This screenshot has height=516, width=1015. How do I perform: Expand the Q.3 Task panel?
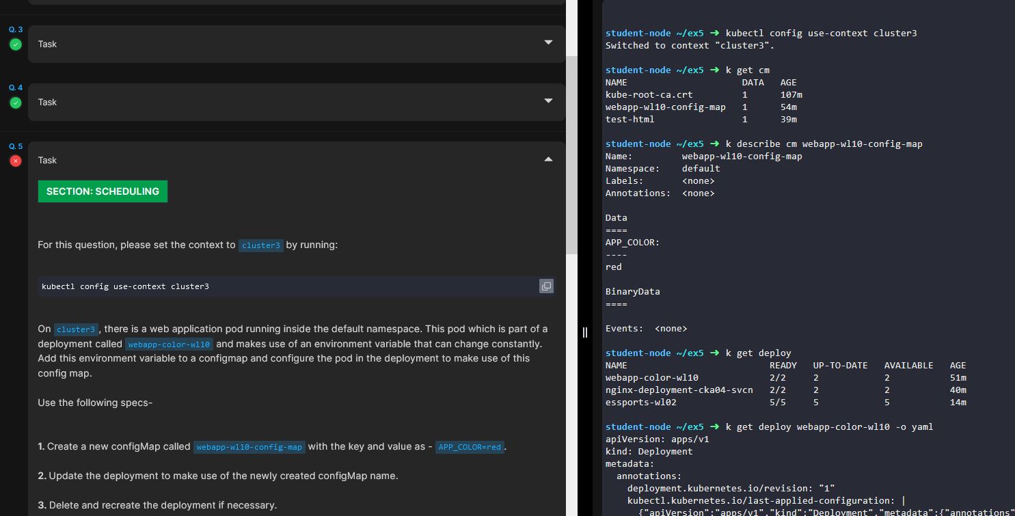547,43
